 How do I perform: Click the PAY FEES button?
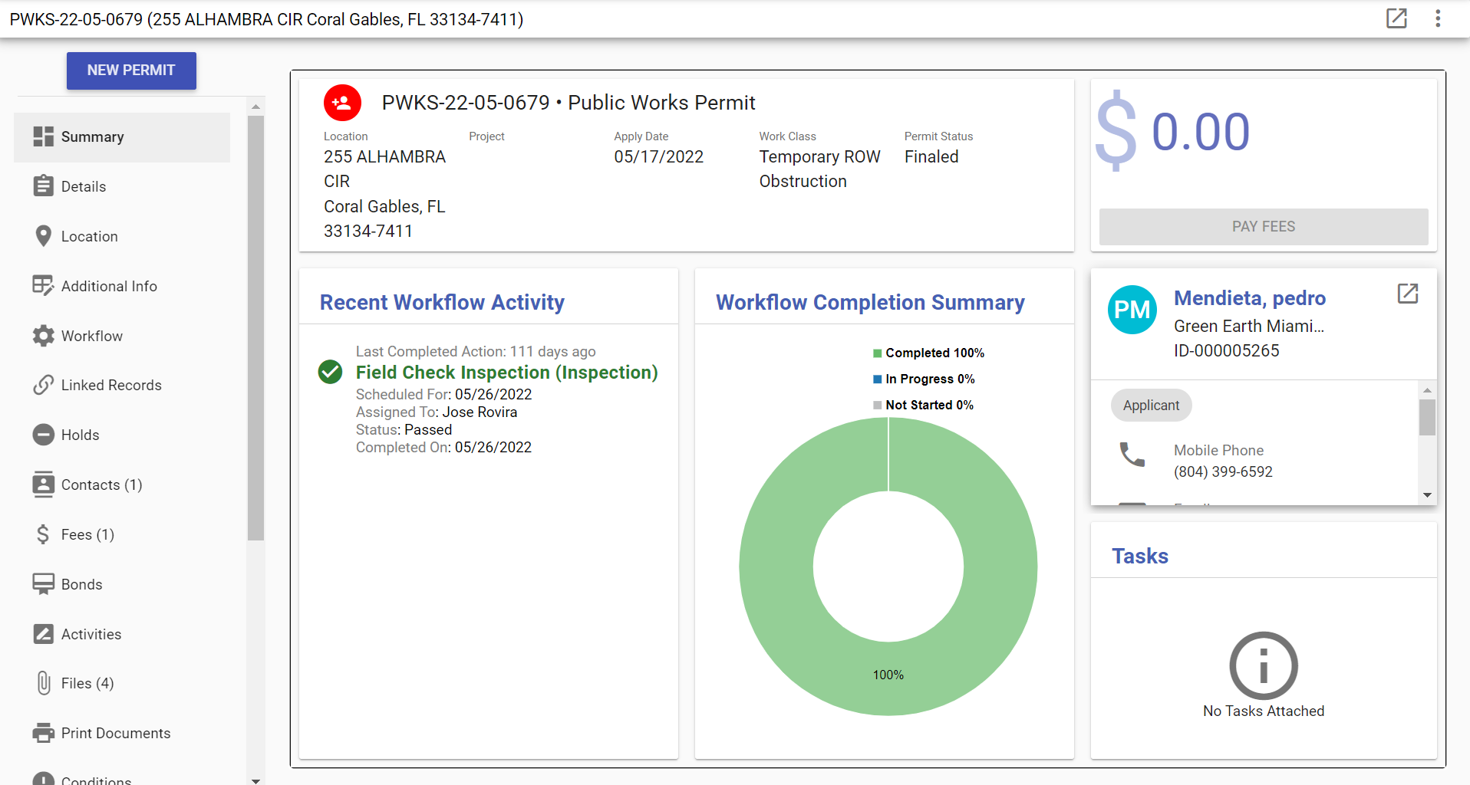1263,227
